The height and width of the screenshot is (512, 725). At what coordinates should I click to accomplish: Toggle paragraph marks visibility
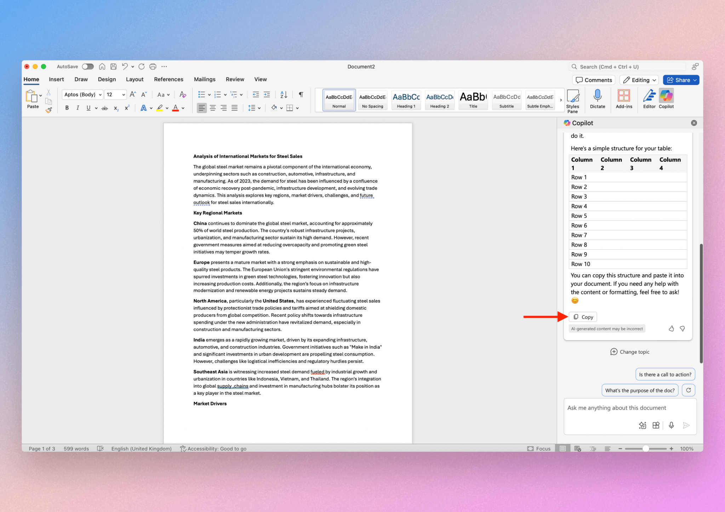[301, 94]
